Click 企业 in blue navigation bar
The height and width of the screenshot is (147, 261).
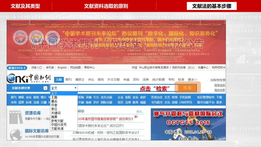[x=120, y=97]
